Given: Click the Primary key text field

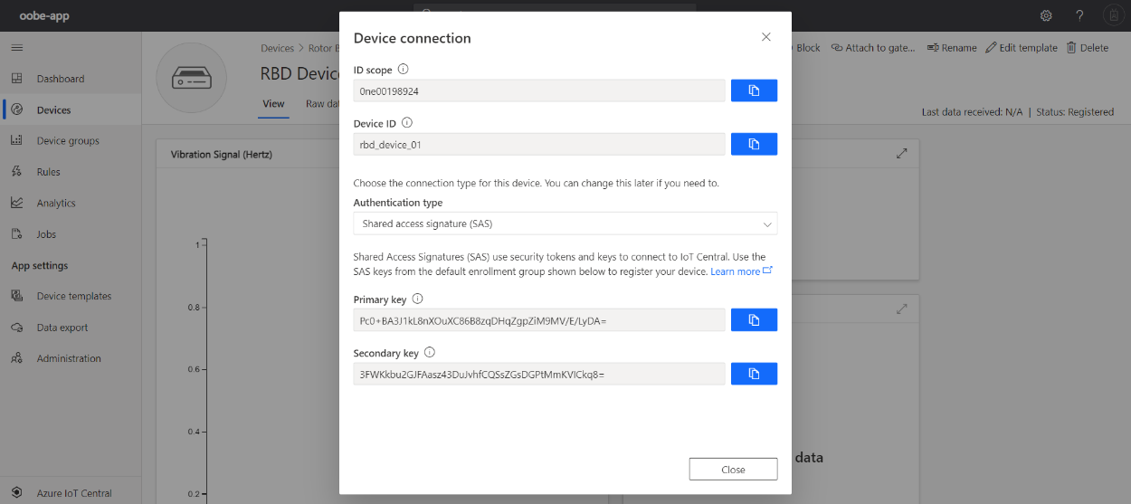Looking at the screenshot, I should 539,319.
